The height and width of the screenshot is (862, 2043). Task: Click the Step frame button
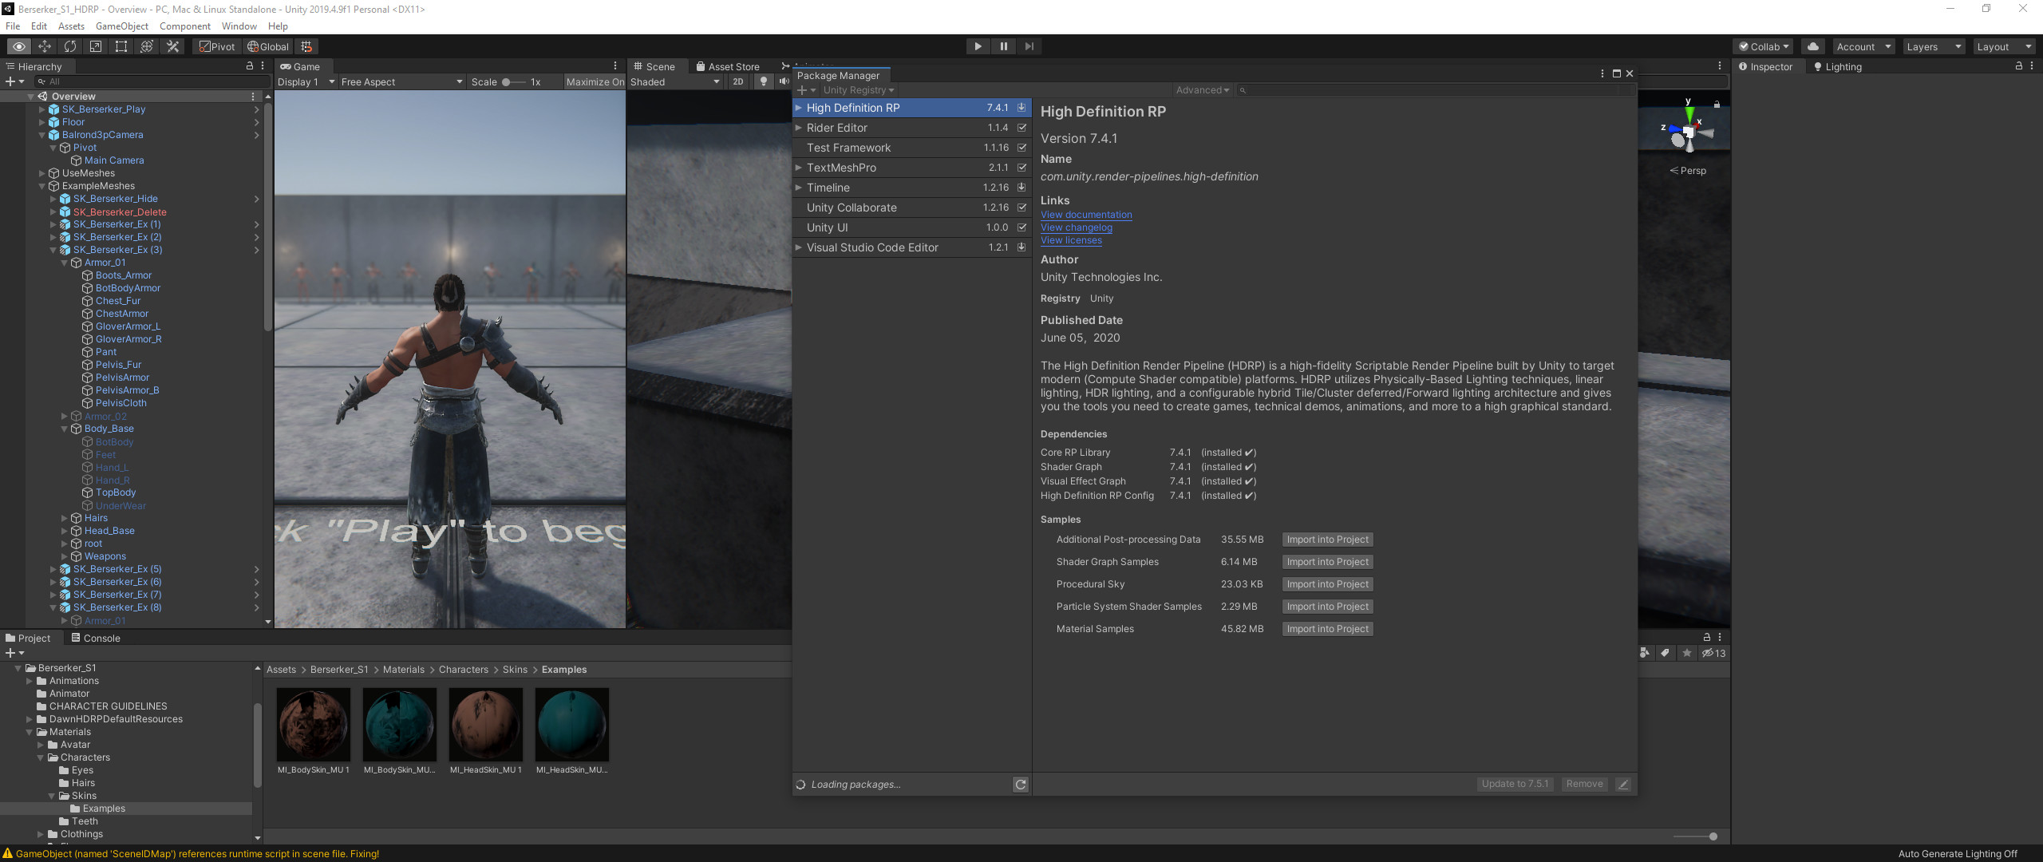[x=1029, y=46]
